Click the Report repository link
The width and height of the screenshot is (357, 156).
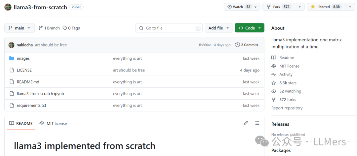(287, 108)
